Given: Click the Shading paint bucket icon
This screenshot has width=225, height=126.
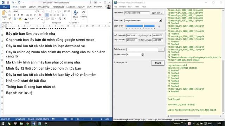Looking at the screenshot, I should (x=47, y=19).
